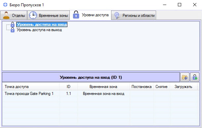Open the Регионы и области tab

[x=134, y=15]
